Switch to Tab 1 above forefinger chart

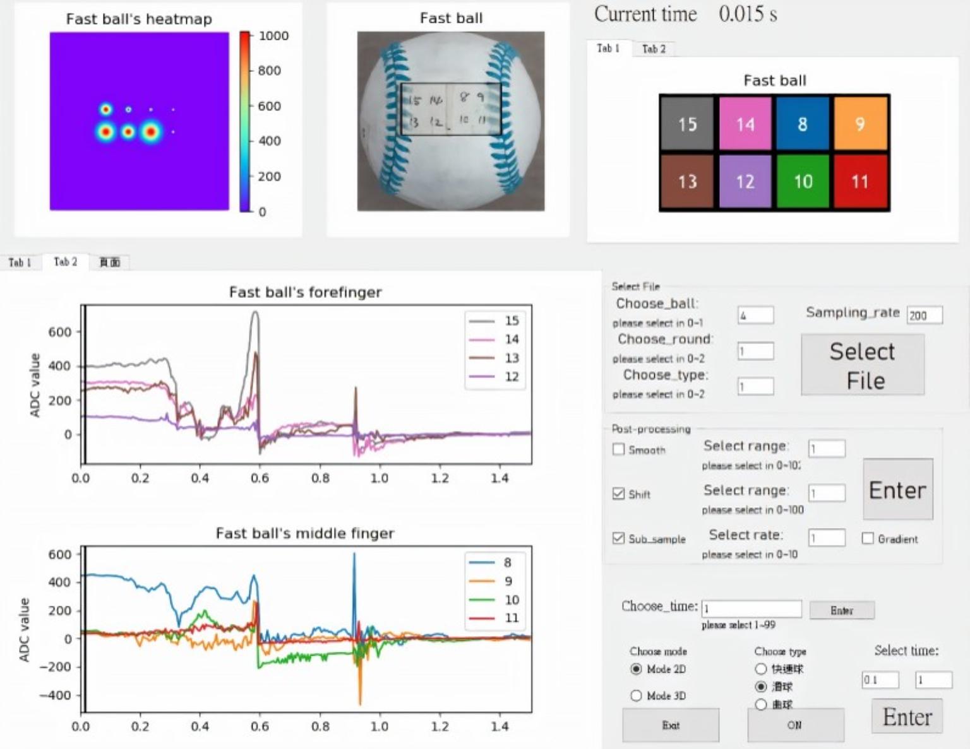20,262
